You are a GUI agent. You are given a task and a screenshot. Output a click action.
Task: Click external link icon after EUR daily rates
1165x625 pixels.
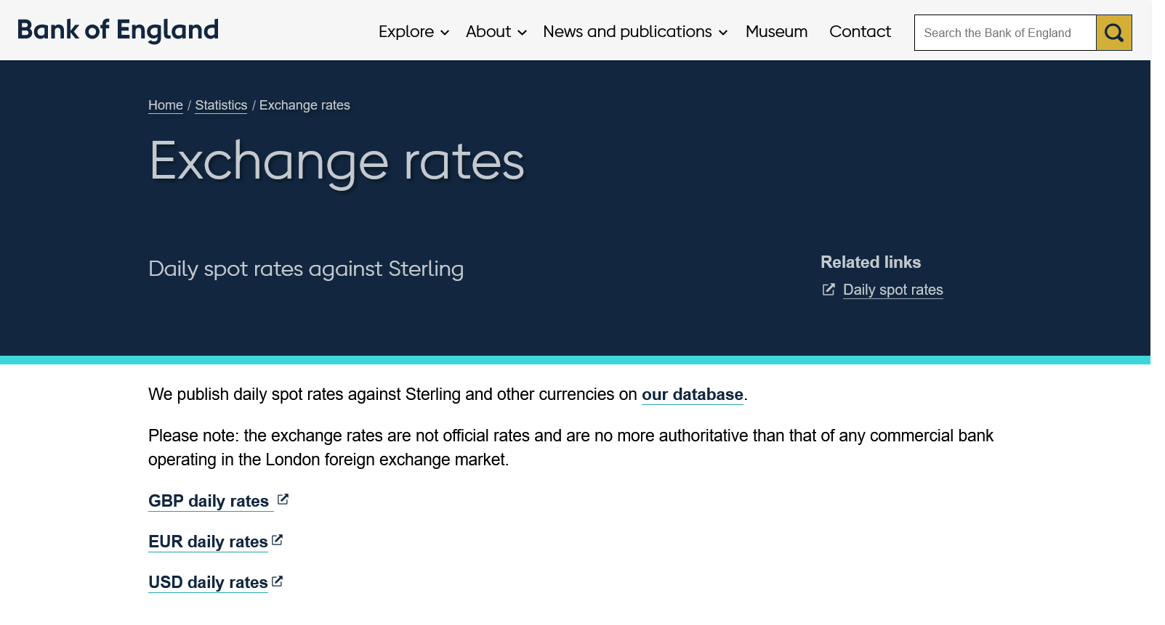277,540
